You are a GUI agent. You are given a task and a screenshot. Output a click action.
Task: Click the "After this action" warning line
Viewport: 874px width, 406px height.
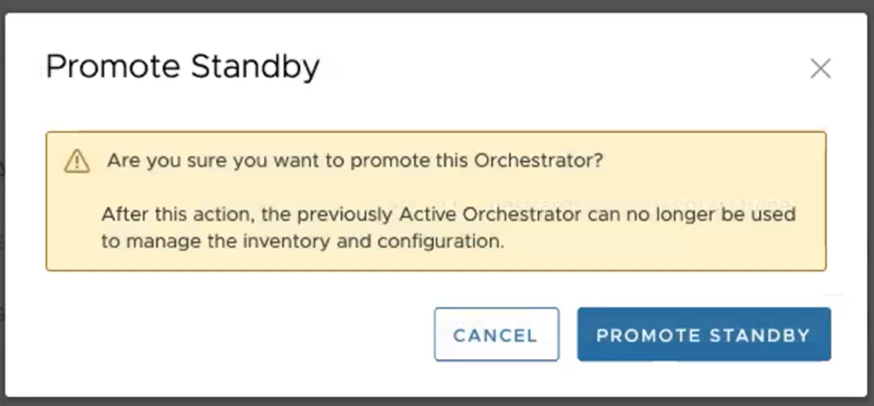click(448, 214)
